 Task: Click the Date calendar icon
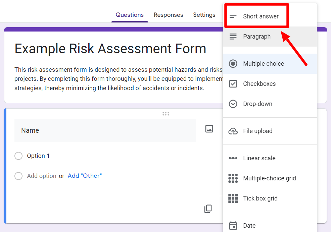click(x=233, y=225)
